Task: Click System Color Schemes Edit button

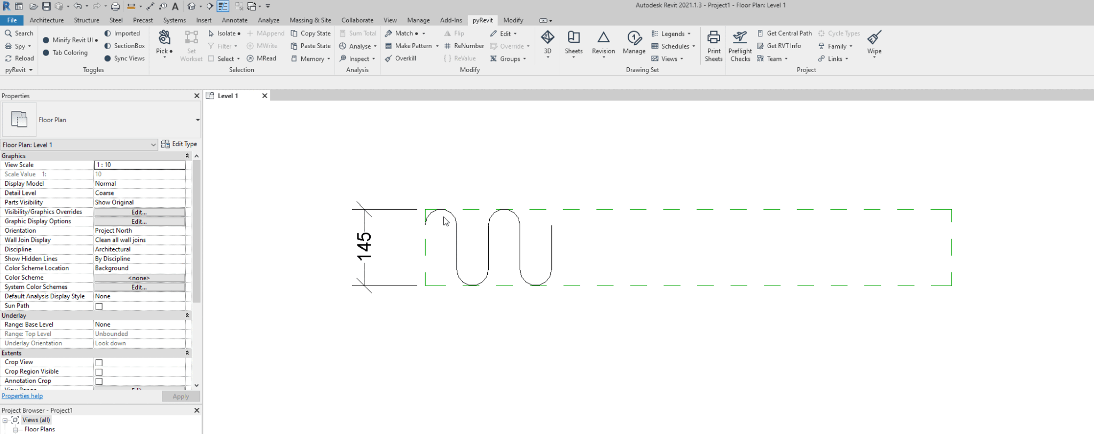Action: pyautogui.click(x=139, y=287)
